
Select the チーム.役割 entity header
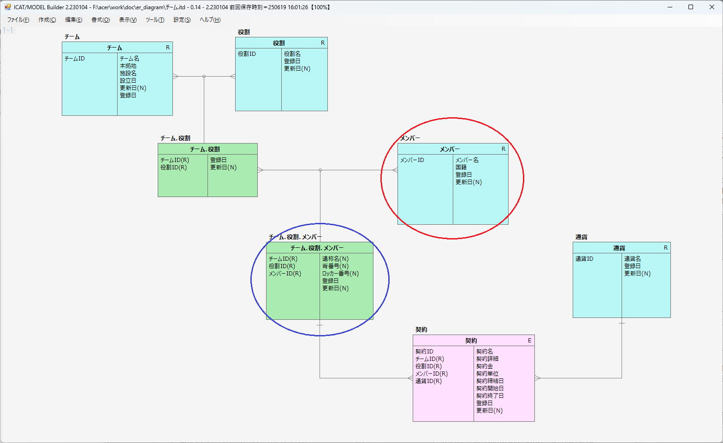coord(207,149)
